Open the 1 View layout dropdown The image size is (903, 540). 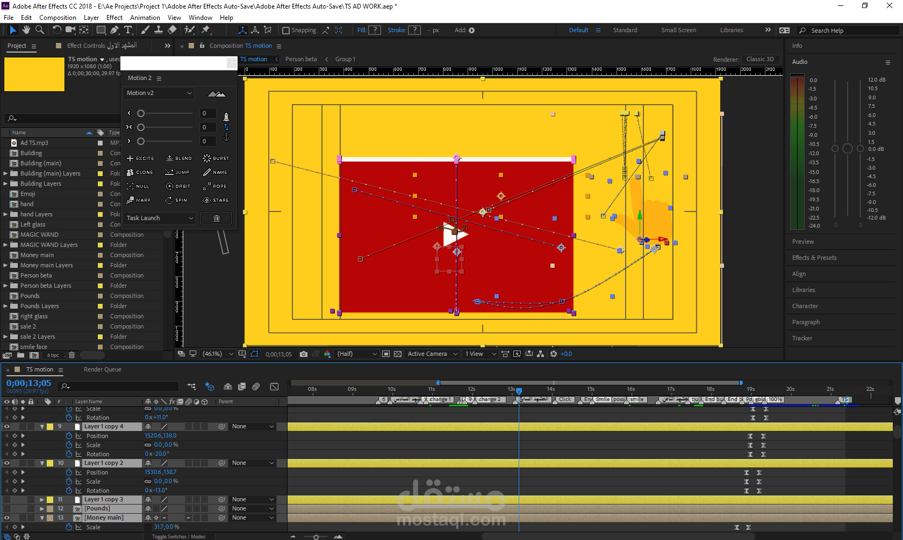click(481, 354)
